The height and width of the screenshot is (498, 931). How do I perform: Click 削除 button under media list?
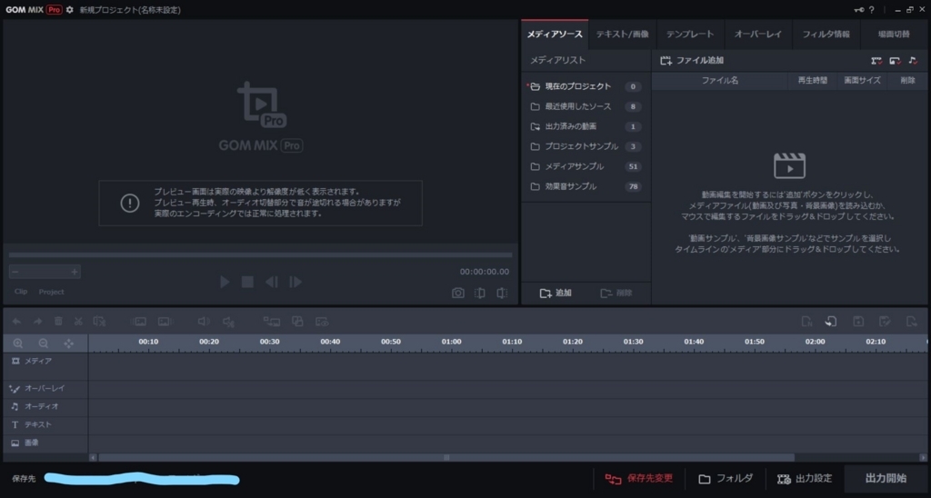[616, 294]
